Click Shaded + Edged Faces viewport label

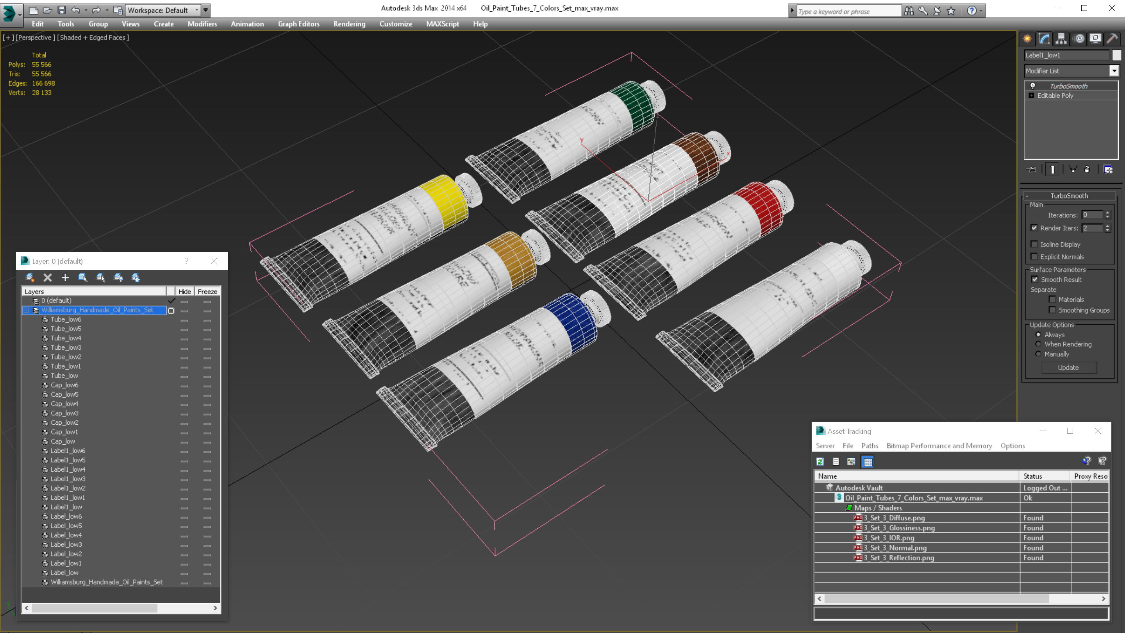(x=93, y=38)
